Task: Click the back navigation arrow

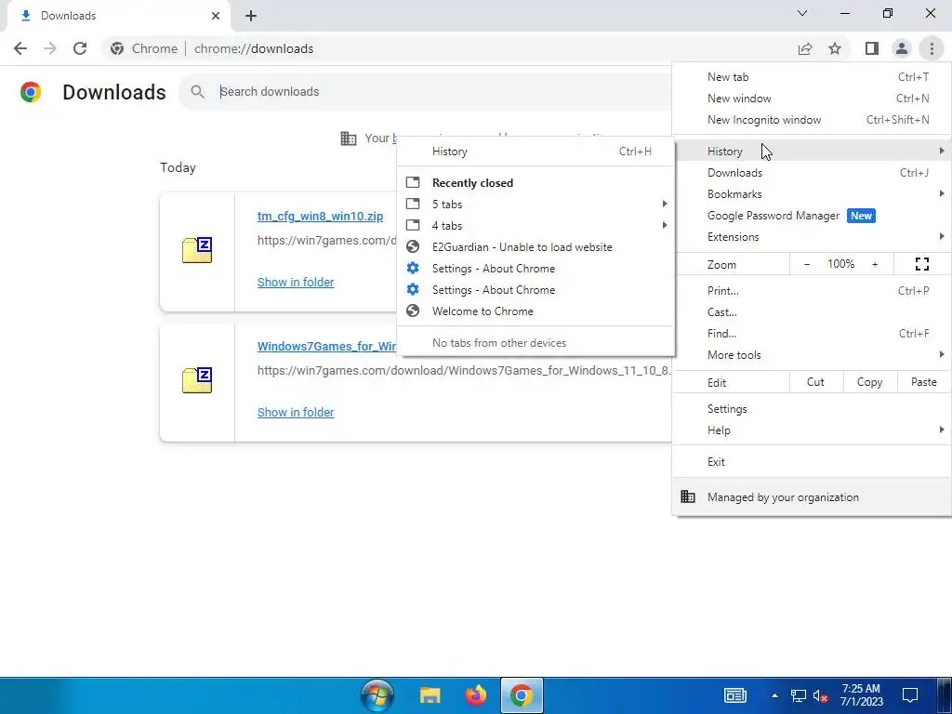Action: pyautogui.click(x=20, y=48)
